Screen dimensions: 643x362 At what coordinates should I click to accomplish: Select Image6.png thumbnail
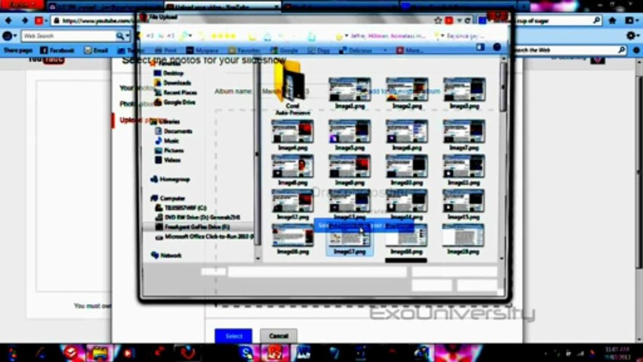tap(407, 131)
